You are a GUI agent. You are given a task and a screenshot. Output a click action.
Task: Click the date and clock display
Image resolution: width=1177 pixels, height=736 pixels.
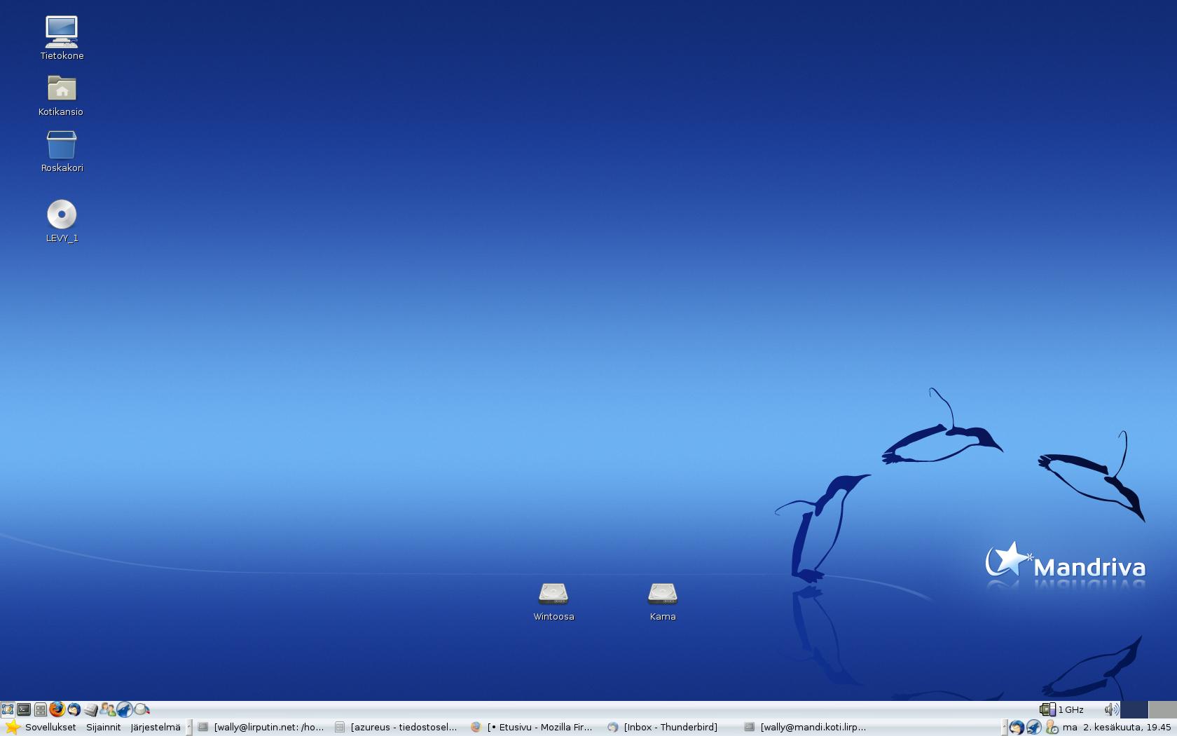(x=1117, y=728)
